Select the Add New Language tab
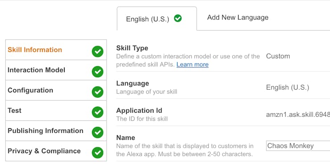The image size is (330, 166). (x=238, y=17)
